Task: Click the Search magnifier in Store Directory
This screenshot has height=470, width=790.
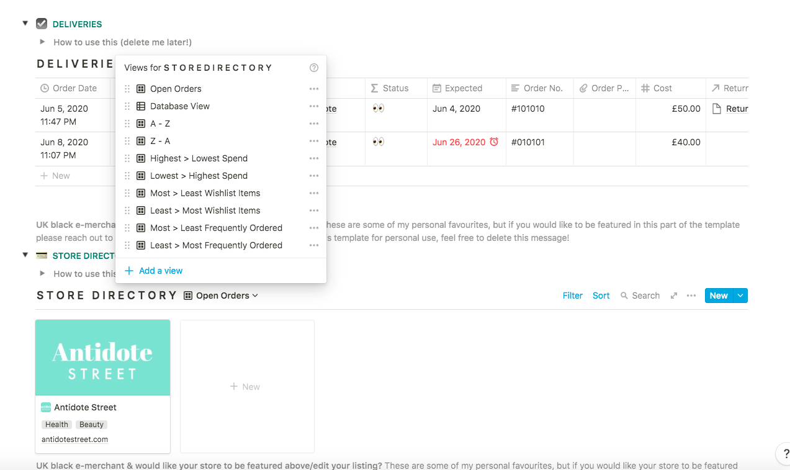Action: pyautogui.click(x=624, y=296)
